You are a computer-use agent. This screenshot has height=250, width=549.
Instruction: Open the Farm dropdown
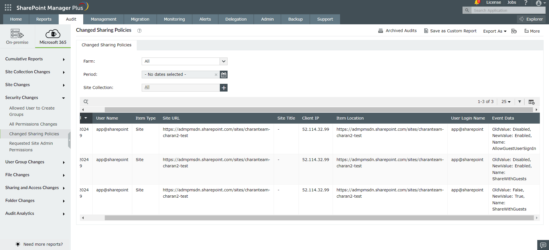click(184, 61)
